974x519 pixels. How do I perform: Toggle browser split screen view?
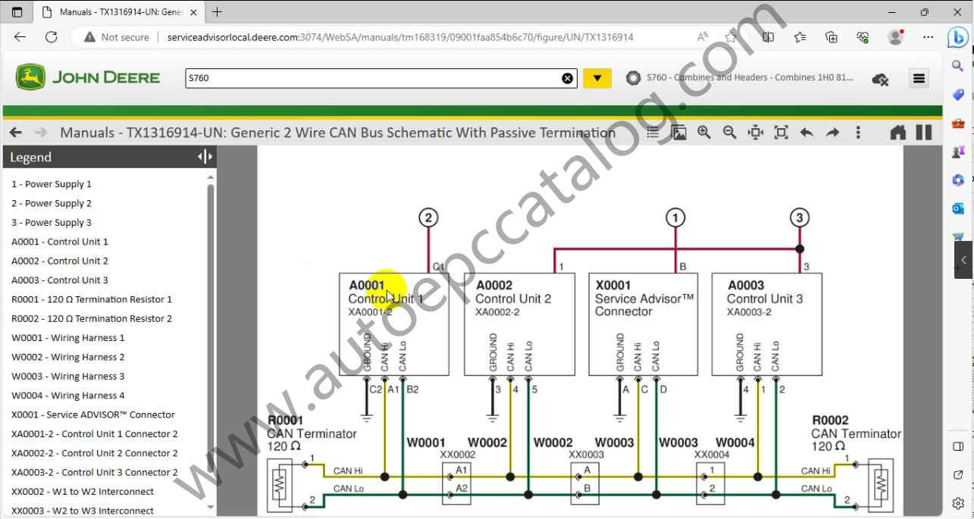768,36
